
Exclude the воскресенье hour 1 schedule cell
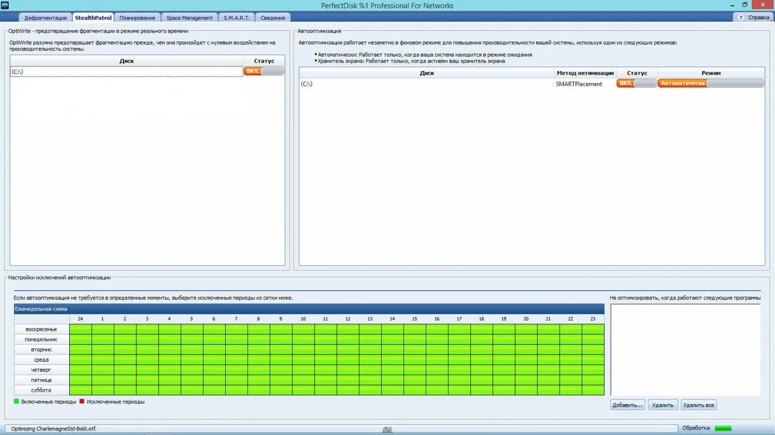point(103,329)
